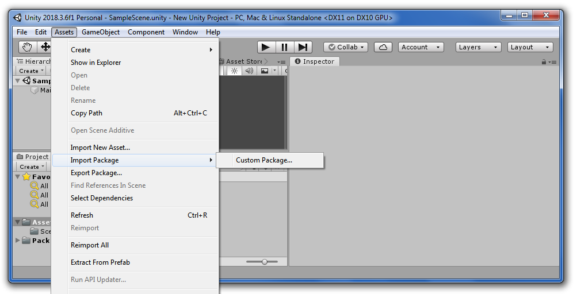Screen dimensions: 577x294
Task: Select the Scenes folder
Action: click(40, 231)
